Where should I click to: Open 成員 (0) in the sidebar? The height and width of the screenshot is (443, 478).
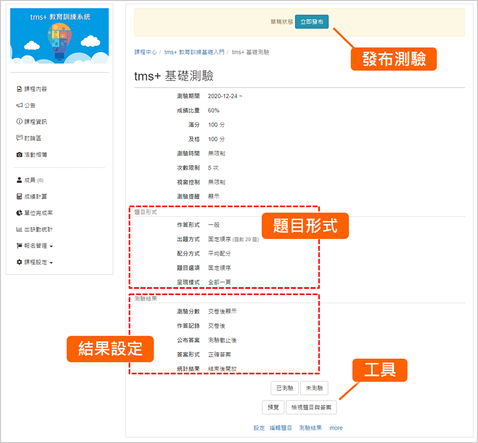(x=30, y=180)
